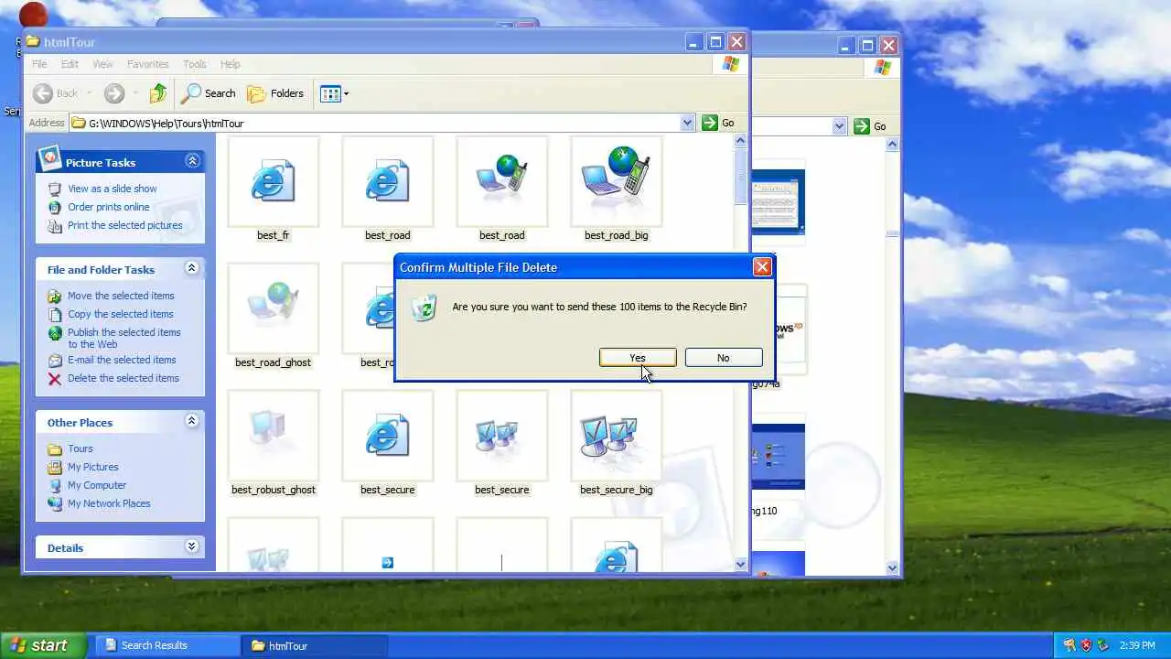1171x659 pixels.
Task: Click the Back arrow toolbar icon
Action: tap(43, 93)
